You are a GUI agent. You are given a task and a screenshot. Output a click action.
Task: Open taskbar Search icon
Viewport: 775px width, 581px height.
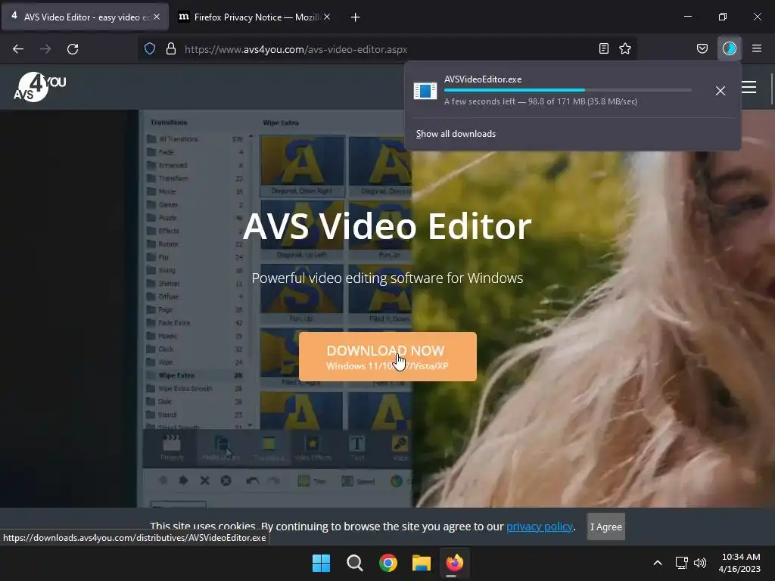point(354,563)
